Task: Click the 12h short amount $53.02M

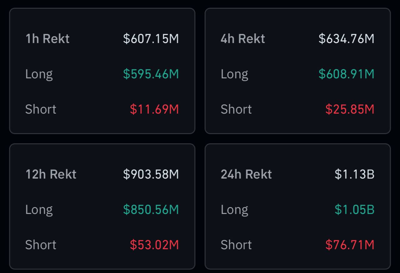Action: pos(154,245)
